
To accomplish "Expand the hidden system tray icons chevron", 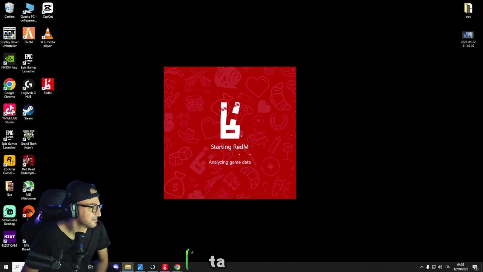I will coord(422,267).
